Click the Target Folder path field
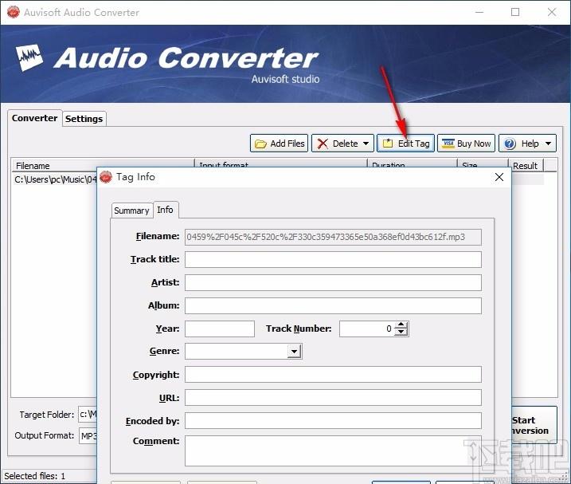Screen dimensions: 571x484 [88, 415]
